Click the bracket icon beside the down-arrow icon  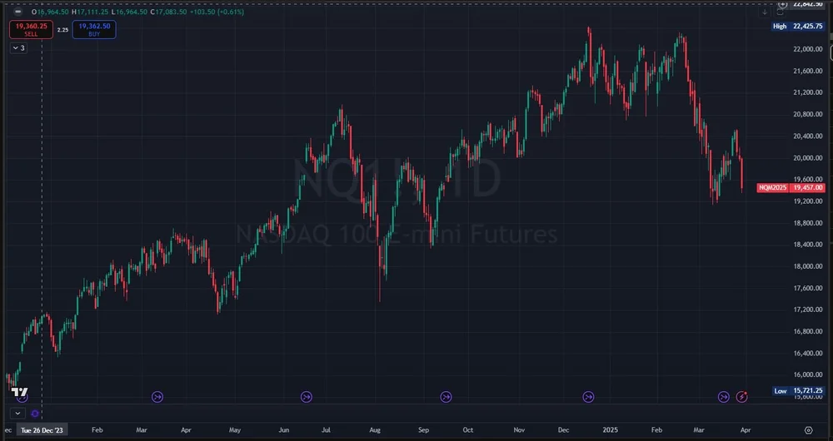point(781,12)
